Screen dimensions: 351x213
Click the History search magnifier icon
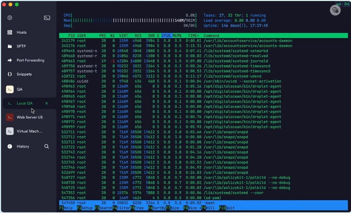47,146
